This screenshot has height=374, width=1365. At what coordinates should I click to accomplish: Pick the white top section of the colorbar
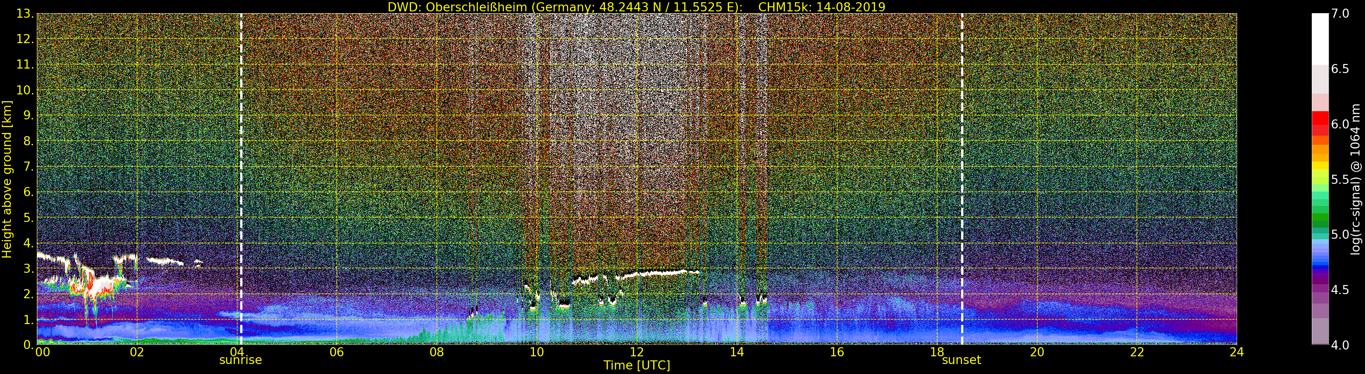pyautogui.click(x=1320, y=38)
